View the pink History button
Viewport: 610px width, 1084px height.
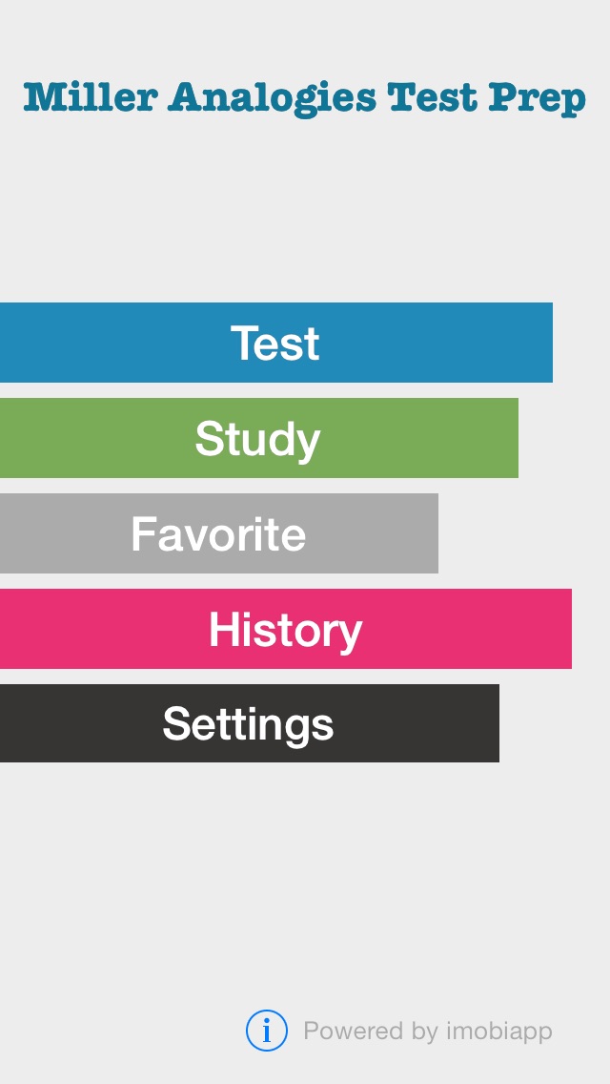[286, 629]
